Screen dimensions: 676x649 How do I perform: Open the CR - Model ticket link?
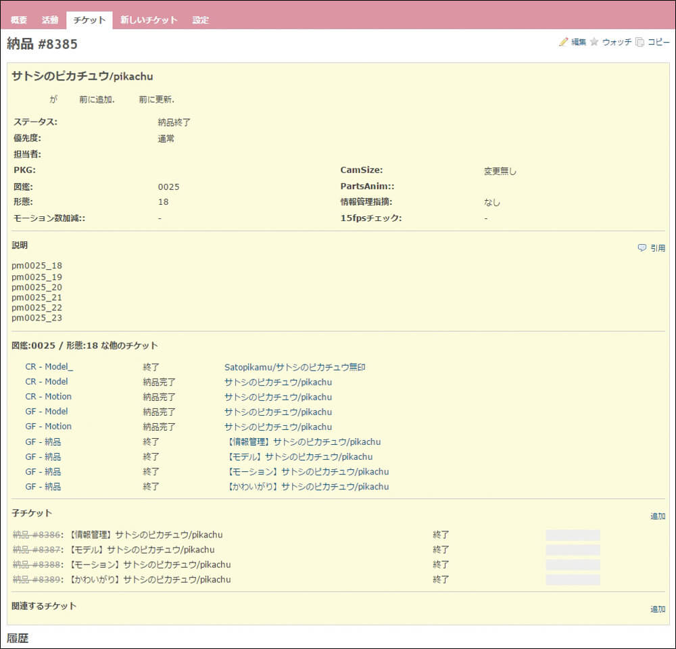point(47,382)
